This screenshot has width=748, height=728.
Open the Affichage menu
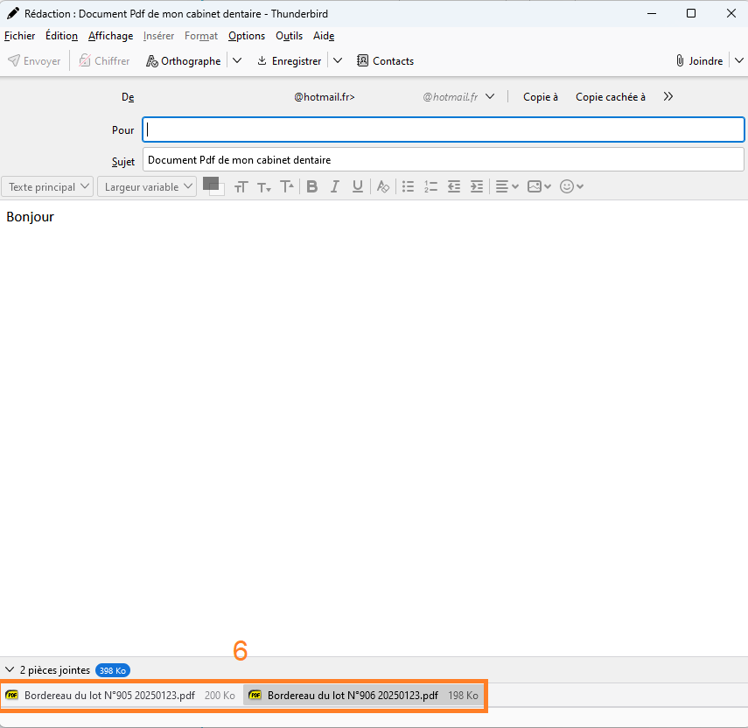[x=110, y=36]
